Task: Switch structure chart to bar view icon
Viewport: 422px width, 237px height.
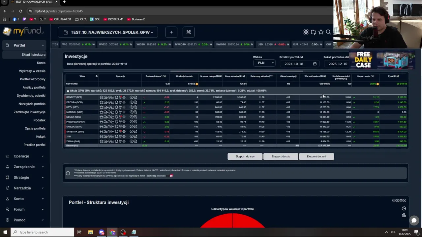Action: coord(404,215)
